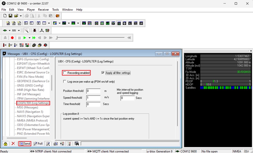This screenshot has height=153, width=253.
Task: Click the Coldstart (C) thermometer icon
Action: pos(16,45)
